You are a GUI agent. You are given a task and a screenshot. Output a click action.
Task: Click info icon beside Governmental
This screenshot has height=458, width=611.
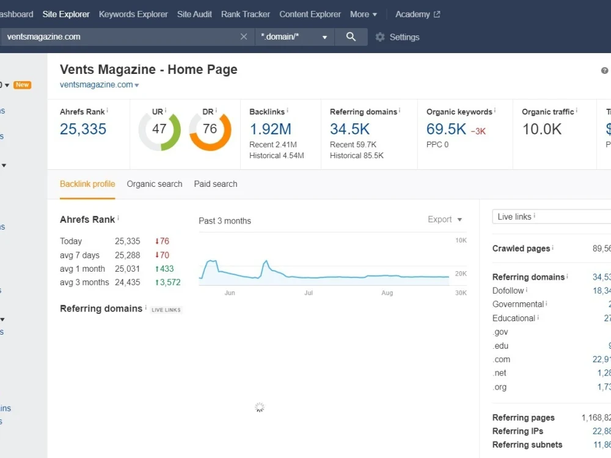point(546,303)
